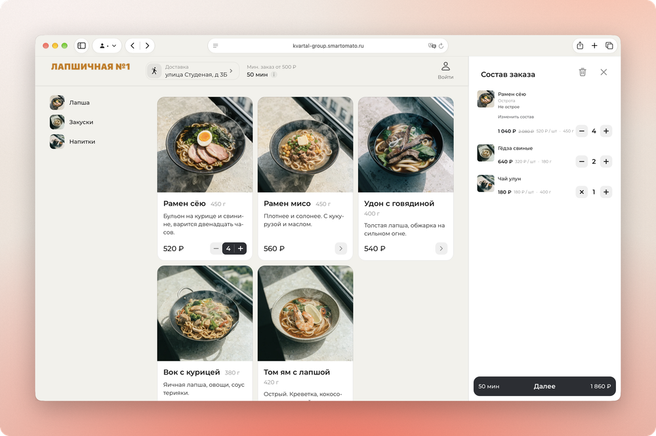
Task: Go back to the previous page
Action: 133,45
